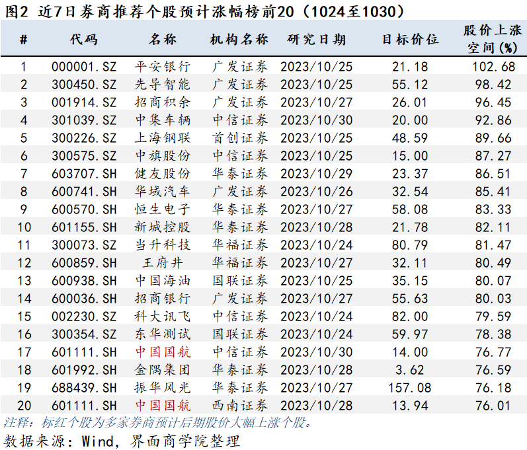Select the name 恒生电子
Viewport: 527px width, 450px height.
163,209
